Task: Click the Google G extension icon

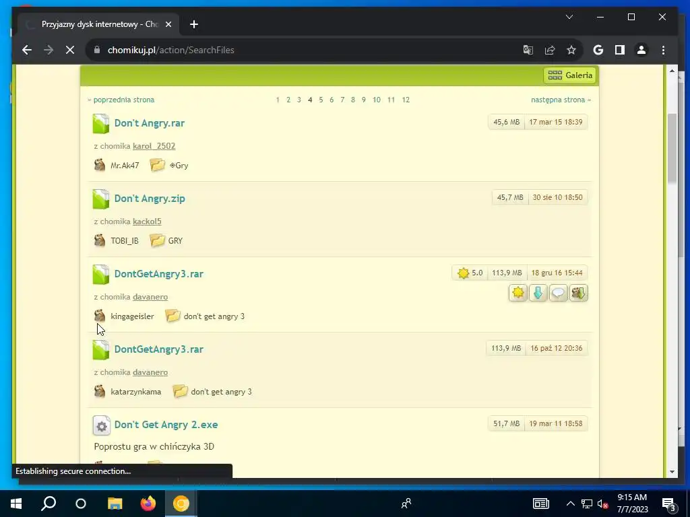Action: click(598, 50)
